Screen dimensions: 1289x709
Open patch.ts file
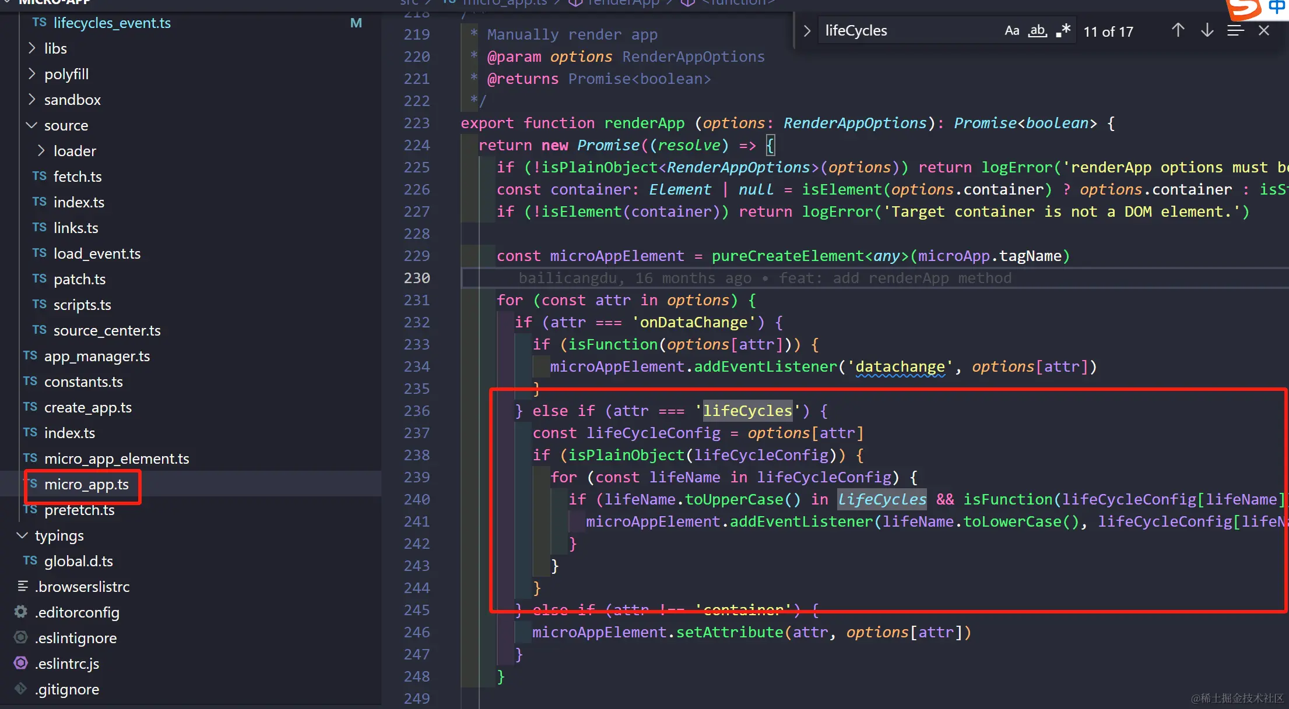[x=79, y=279]
